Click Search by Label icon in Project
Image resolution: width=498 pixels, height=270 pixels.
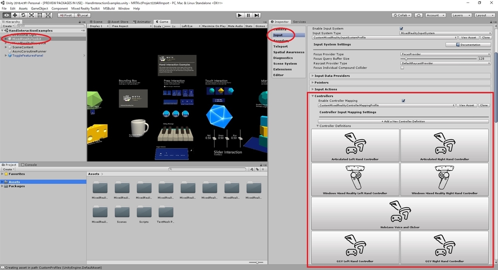(257, 169)
